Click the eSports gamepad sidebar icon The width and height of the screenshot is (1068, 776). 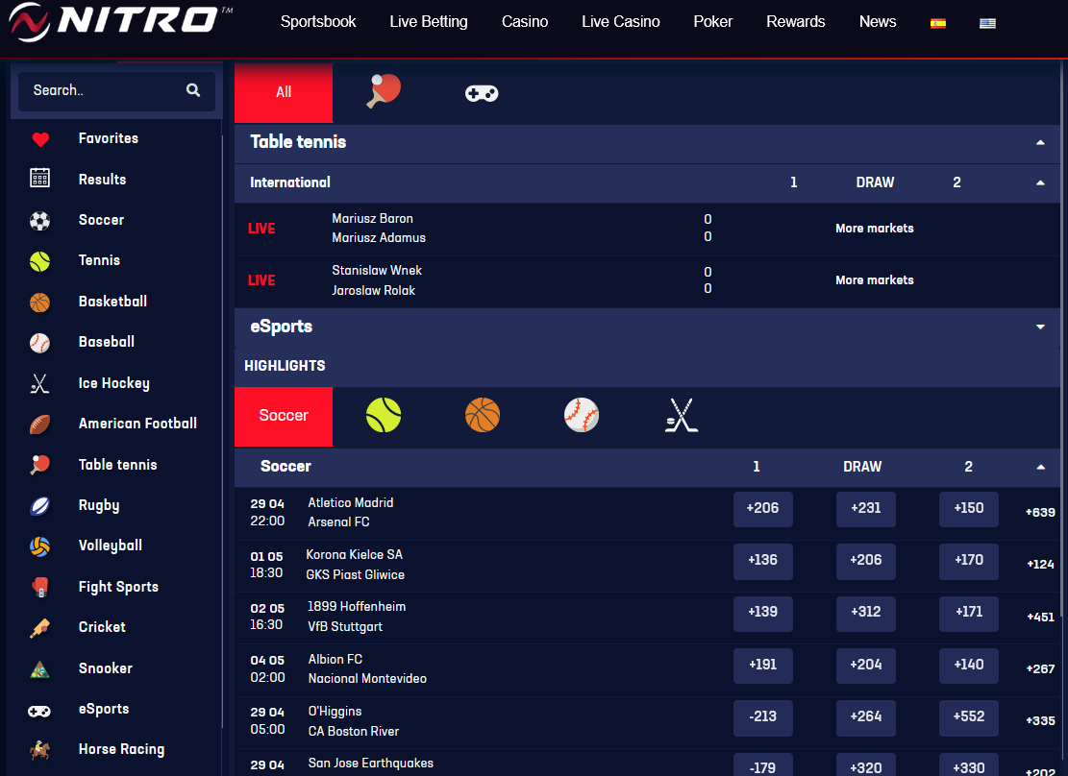coord(38,711)
